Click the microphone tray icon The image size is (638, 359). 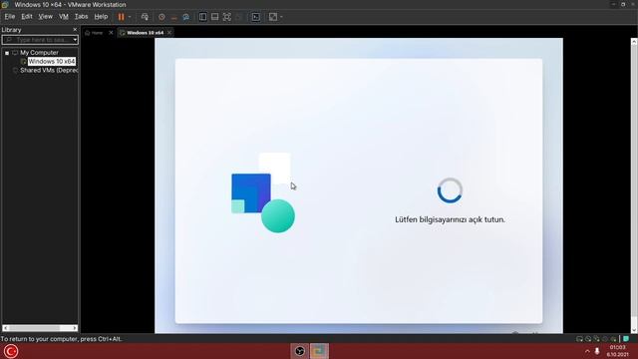597,351
